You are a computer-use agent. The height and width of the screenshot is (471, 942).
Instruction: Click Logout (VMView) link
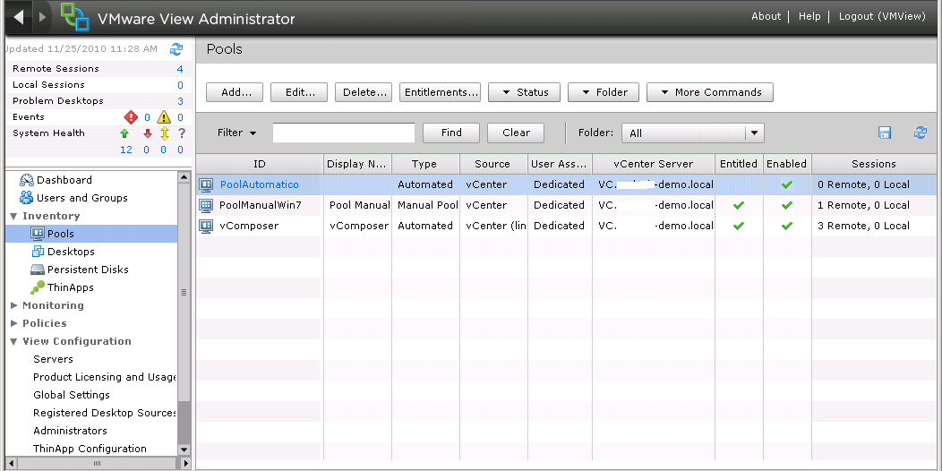click(x=882, y=16)
